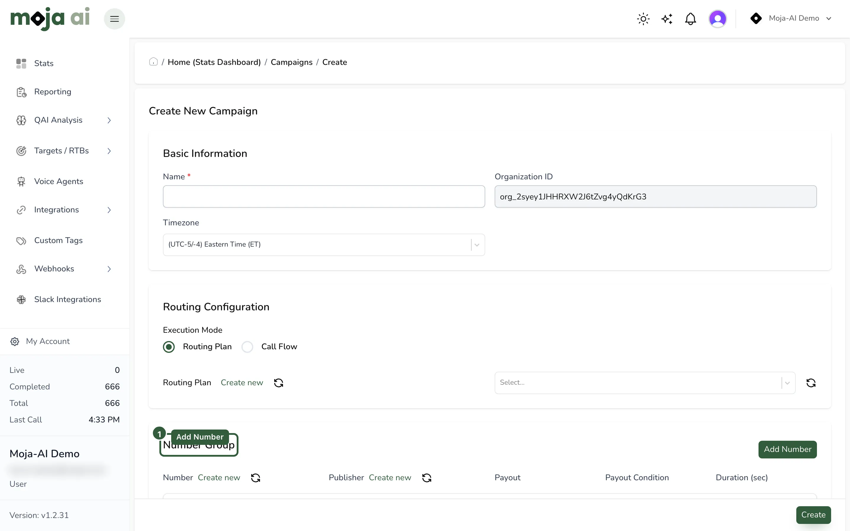Screen dimensions: 850x531
Task: Click the Payout Condition column header
Action: point(637,478)
